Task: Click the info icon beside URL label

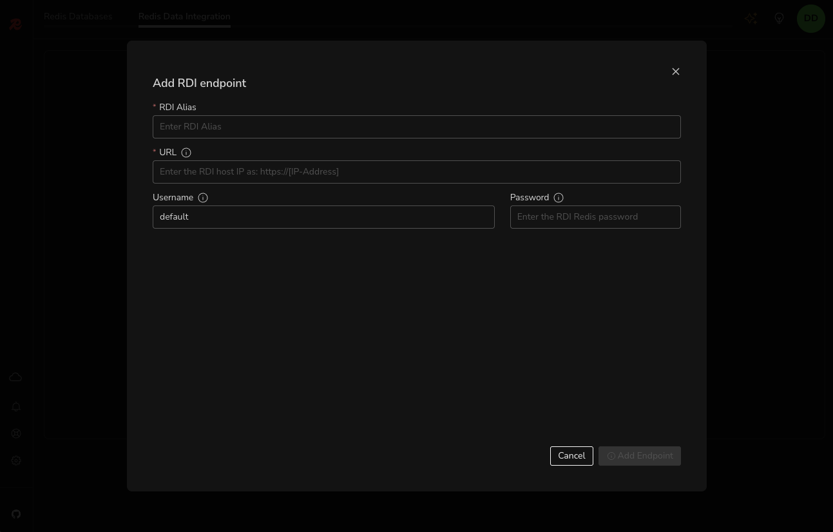Action: coord(186,153)
